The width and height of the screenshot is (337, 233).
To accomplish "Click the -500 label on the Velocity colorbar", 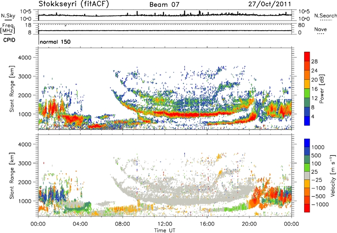I will point(318,196).
